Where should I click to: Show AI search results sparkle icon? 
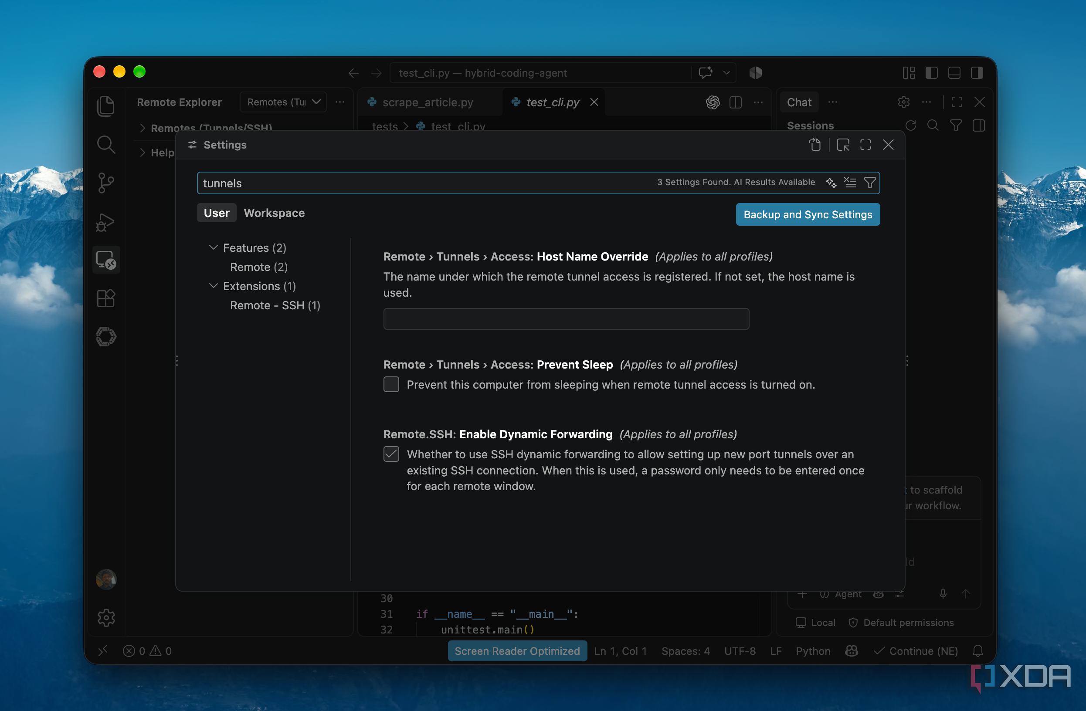pos(831,183)
